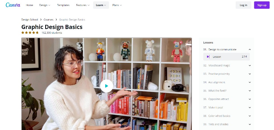Open the Learn dropdown menu
274x130 pixels.
coord(101,5)
